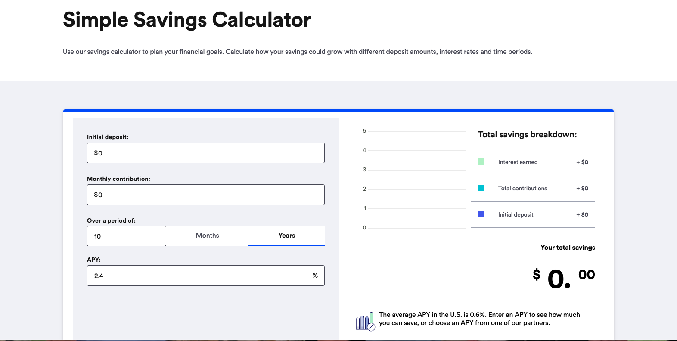
Task: Focus the Monthly contribution input field
Action: [206, 195]
